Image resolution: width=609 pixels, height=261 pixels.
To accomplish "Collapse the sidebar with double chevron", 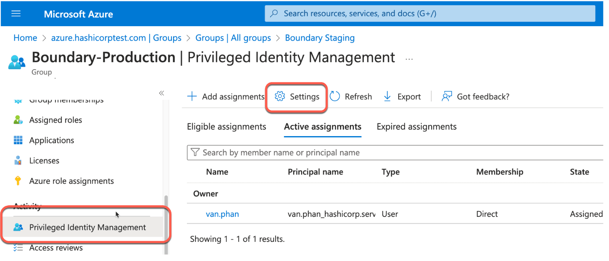I will tap(161, 93).
